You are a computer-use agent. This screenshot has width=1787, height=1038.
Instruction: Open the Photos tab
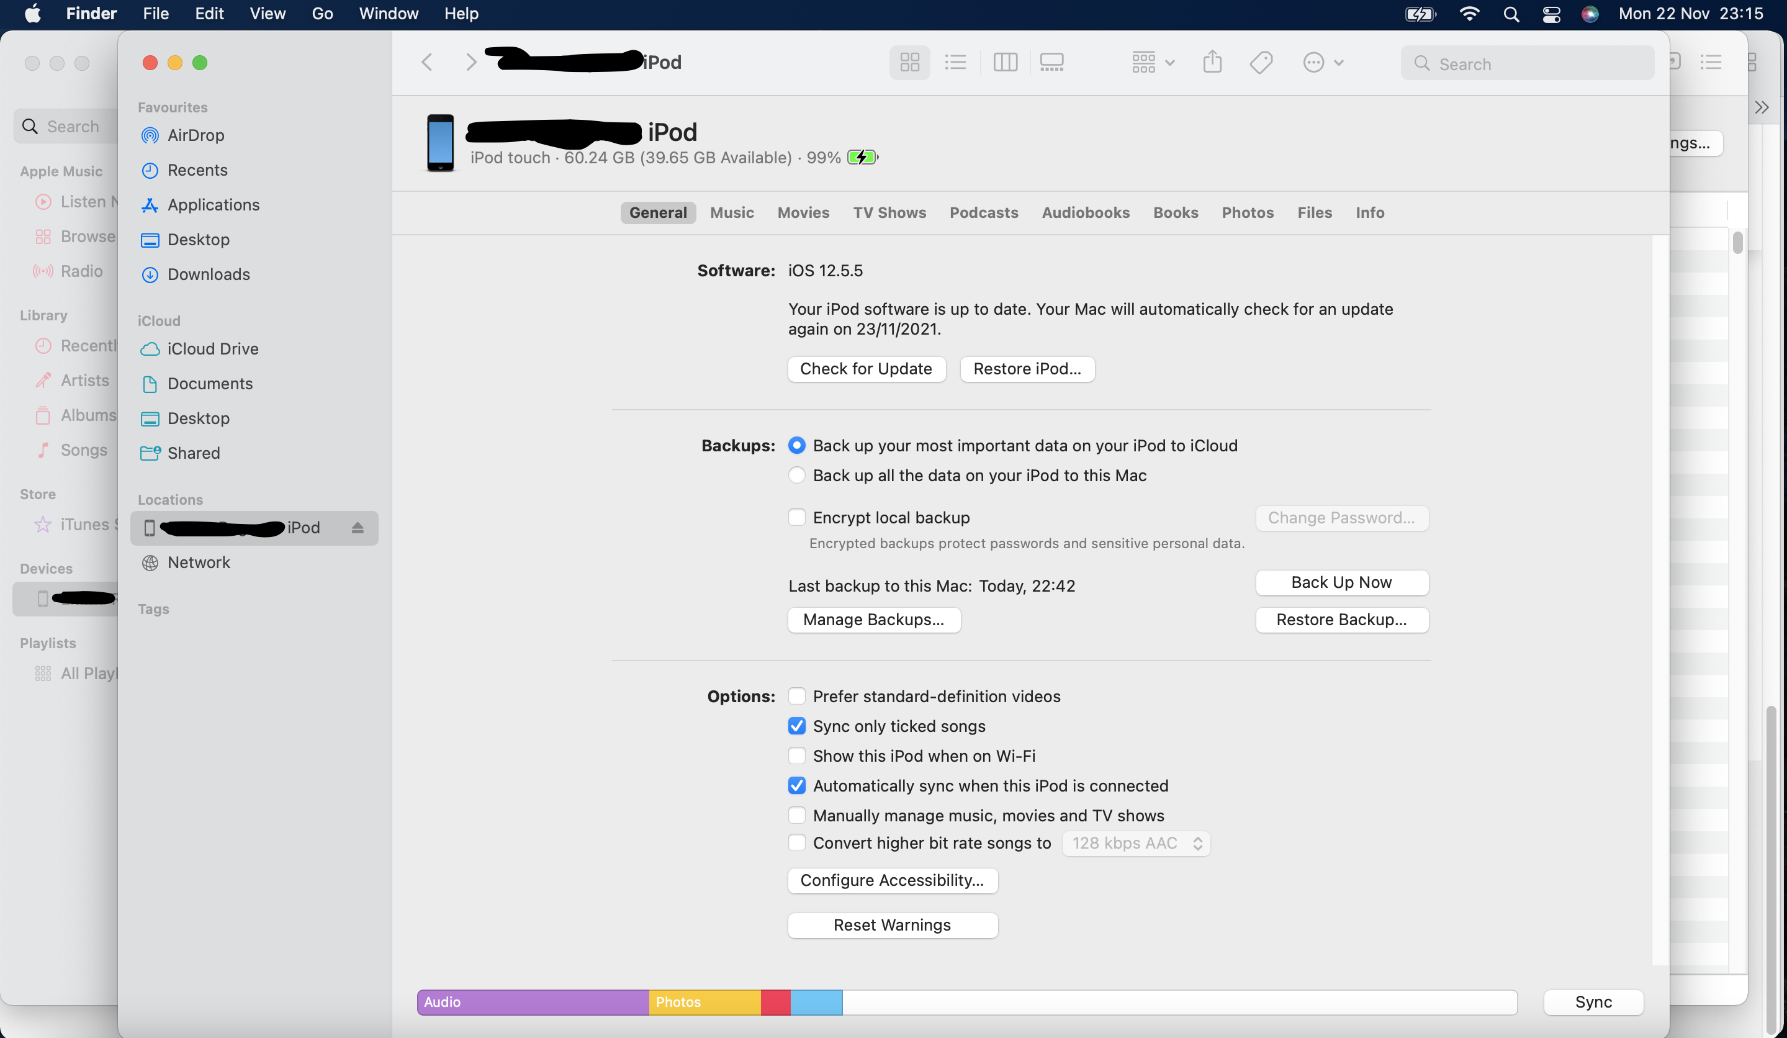tap(1248, 213)
